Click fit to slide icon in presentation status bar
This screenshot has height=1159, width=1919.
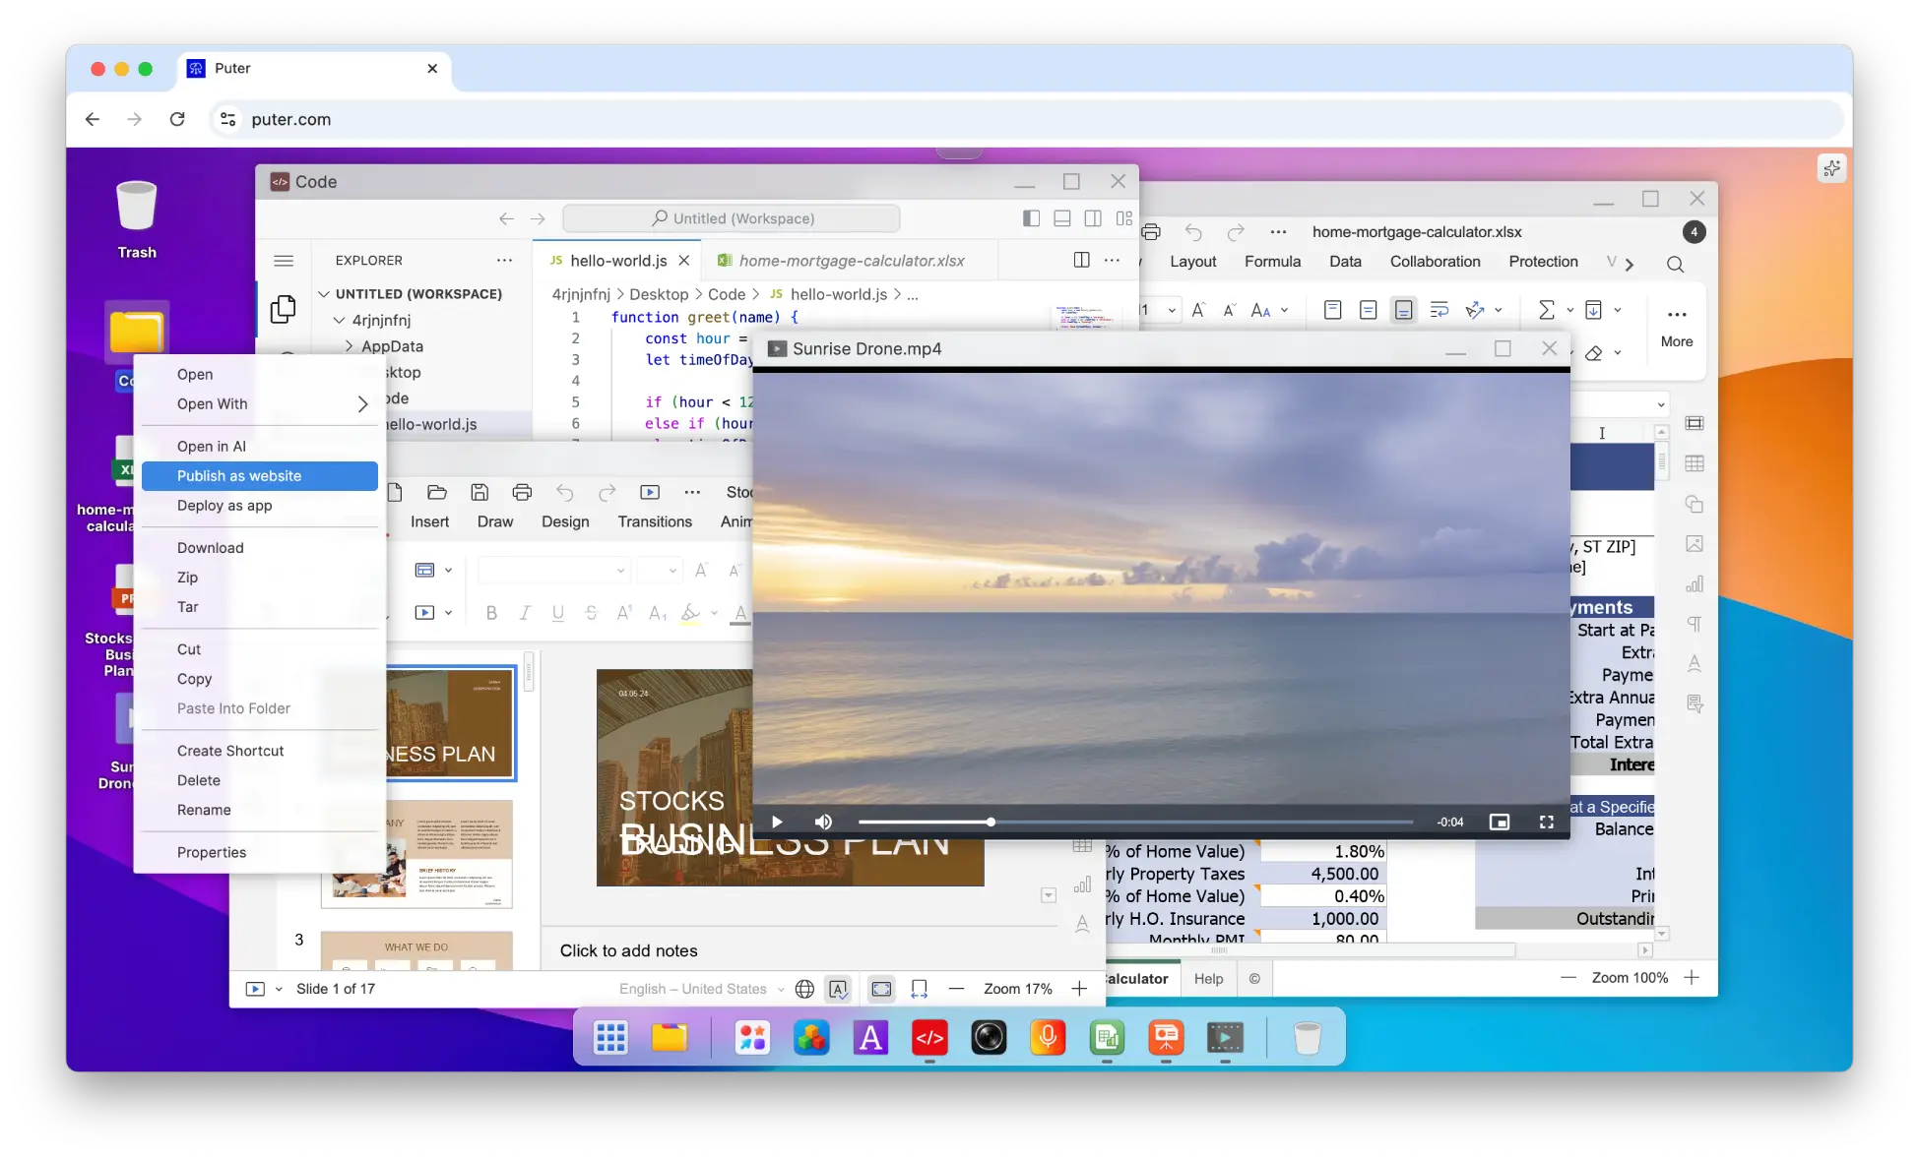pos(881,989)
